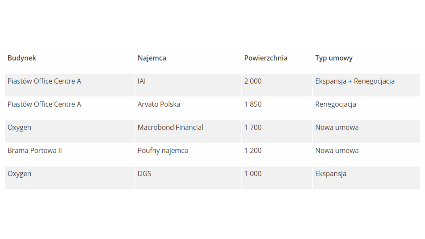Click Nova umowa in Macrobond Financial row

click(x=337, y=127)
